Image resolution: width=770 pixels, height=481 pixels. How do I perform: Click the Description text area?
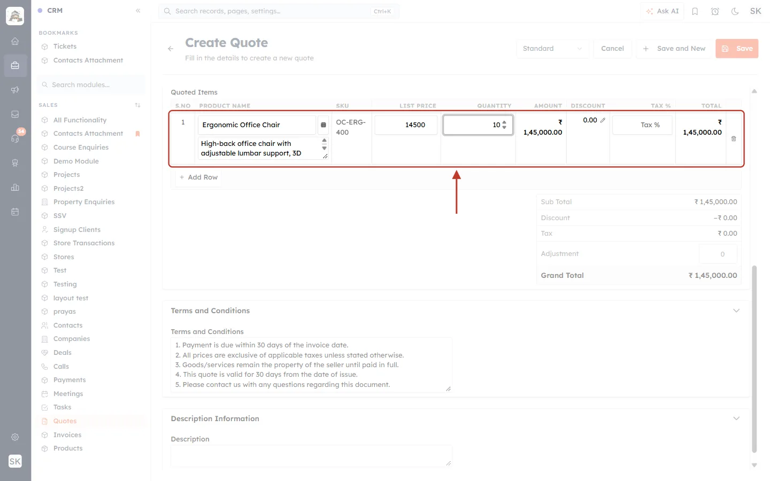[x=312, y=456]
